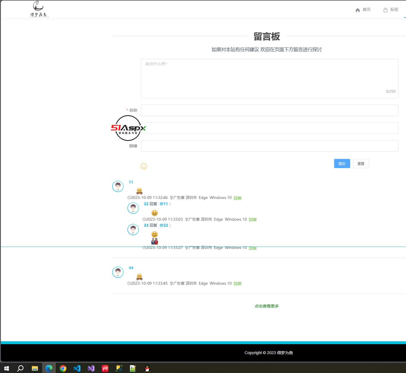The image size is (406, 373).
Task: Click the location pin icon before 广东省 深圳市
Action: click(x=171, y=198)
